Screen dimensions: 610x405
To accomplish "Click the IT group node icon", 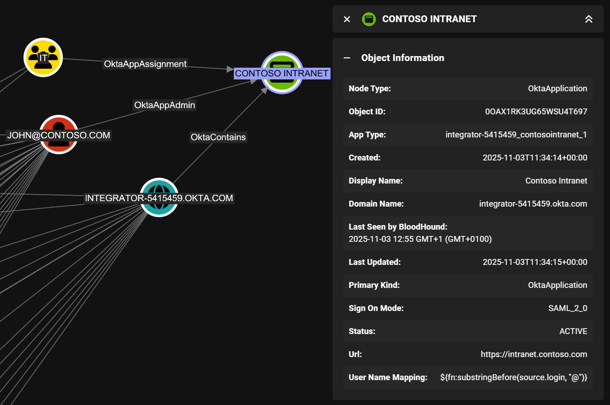I will coord(43,57).
